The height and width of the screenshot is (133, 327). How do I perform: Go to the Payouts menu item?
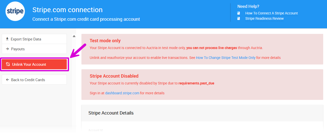(x=18, y=49)
